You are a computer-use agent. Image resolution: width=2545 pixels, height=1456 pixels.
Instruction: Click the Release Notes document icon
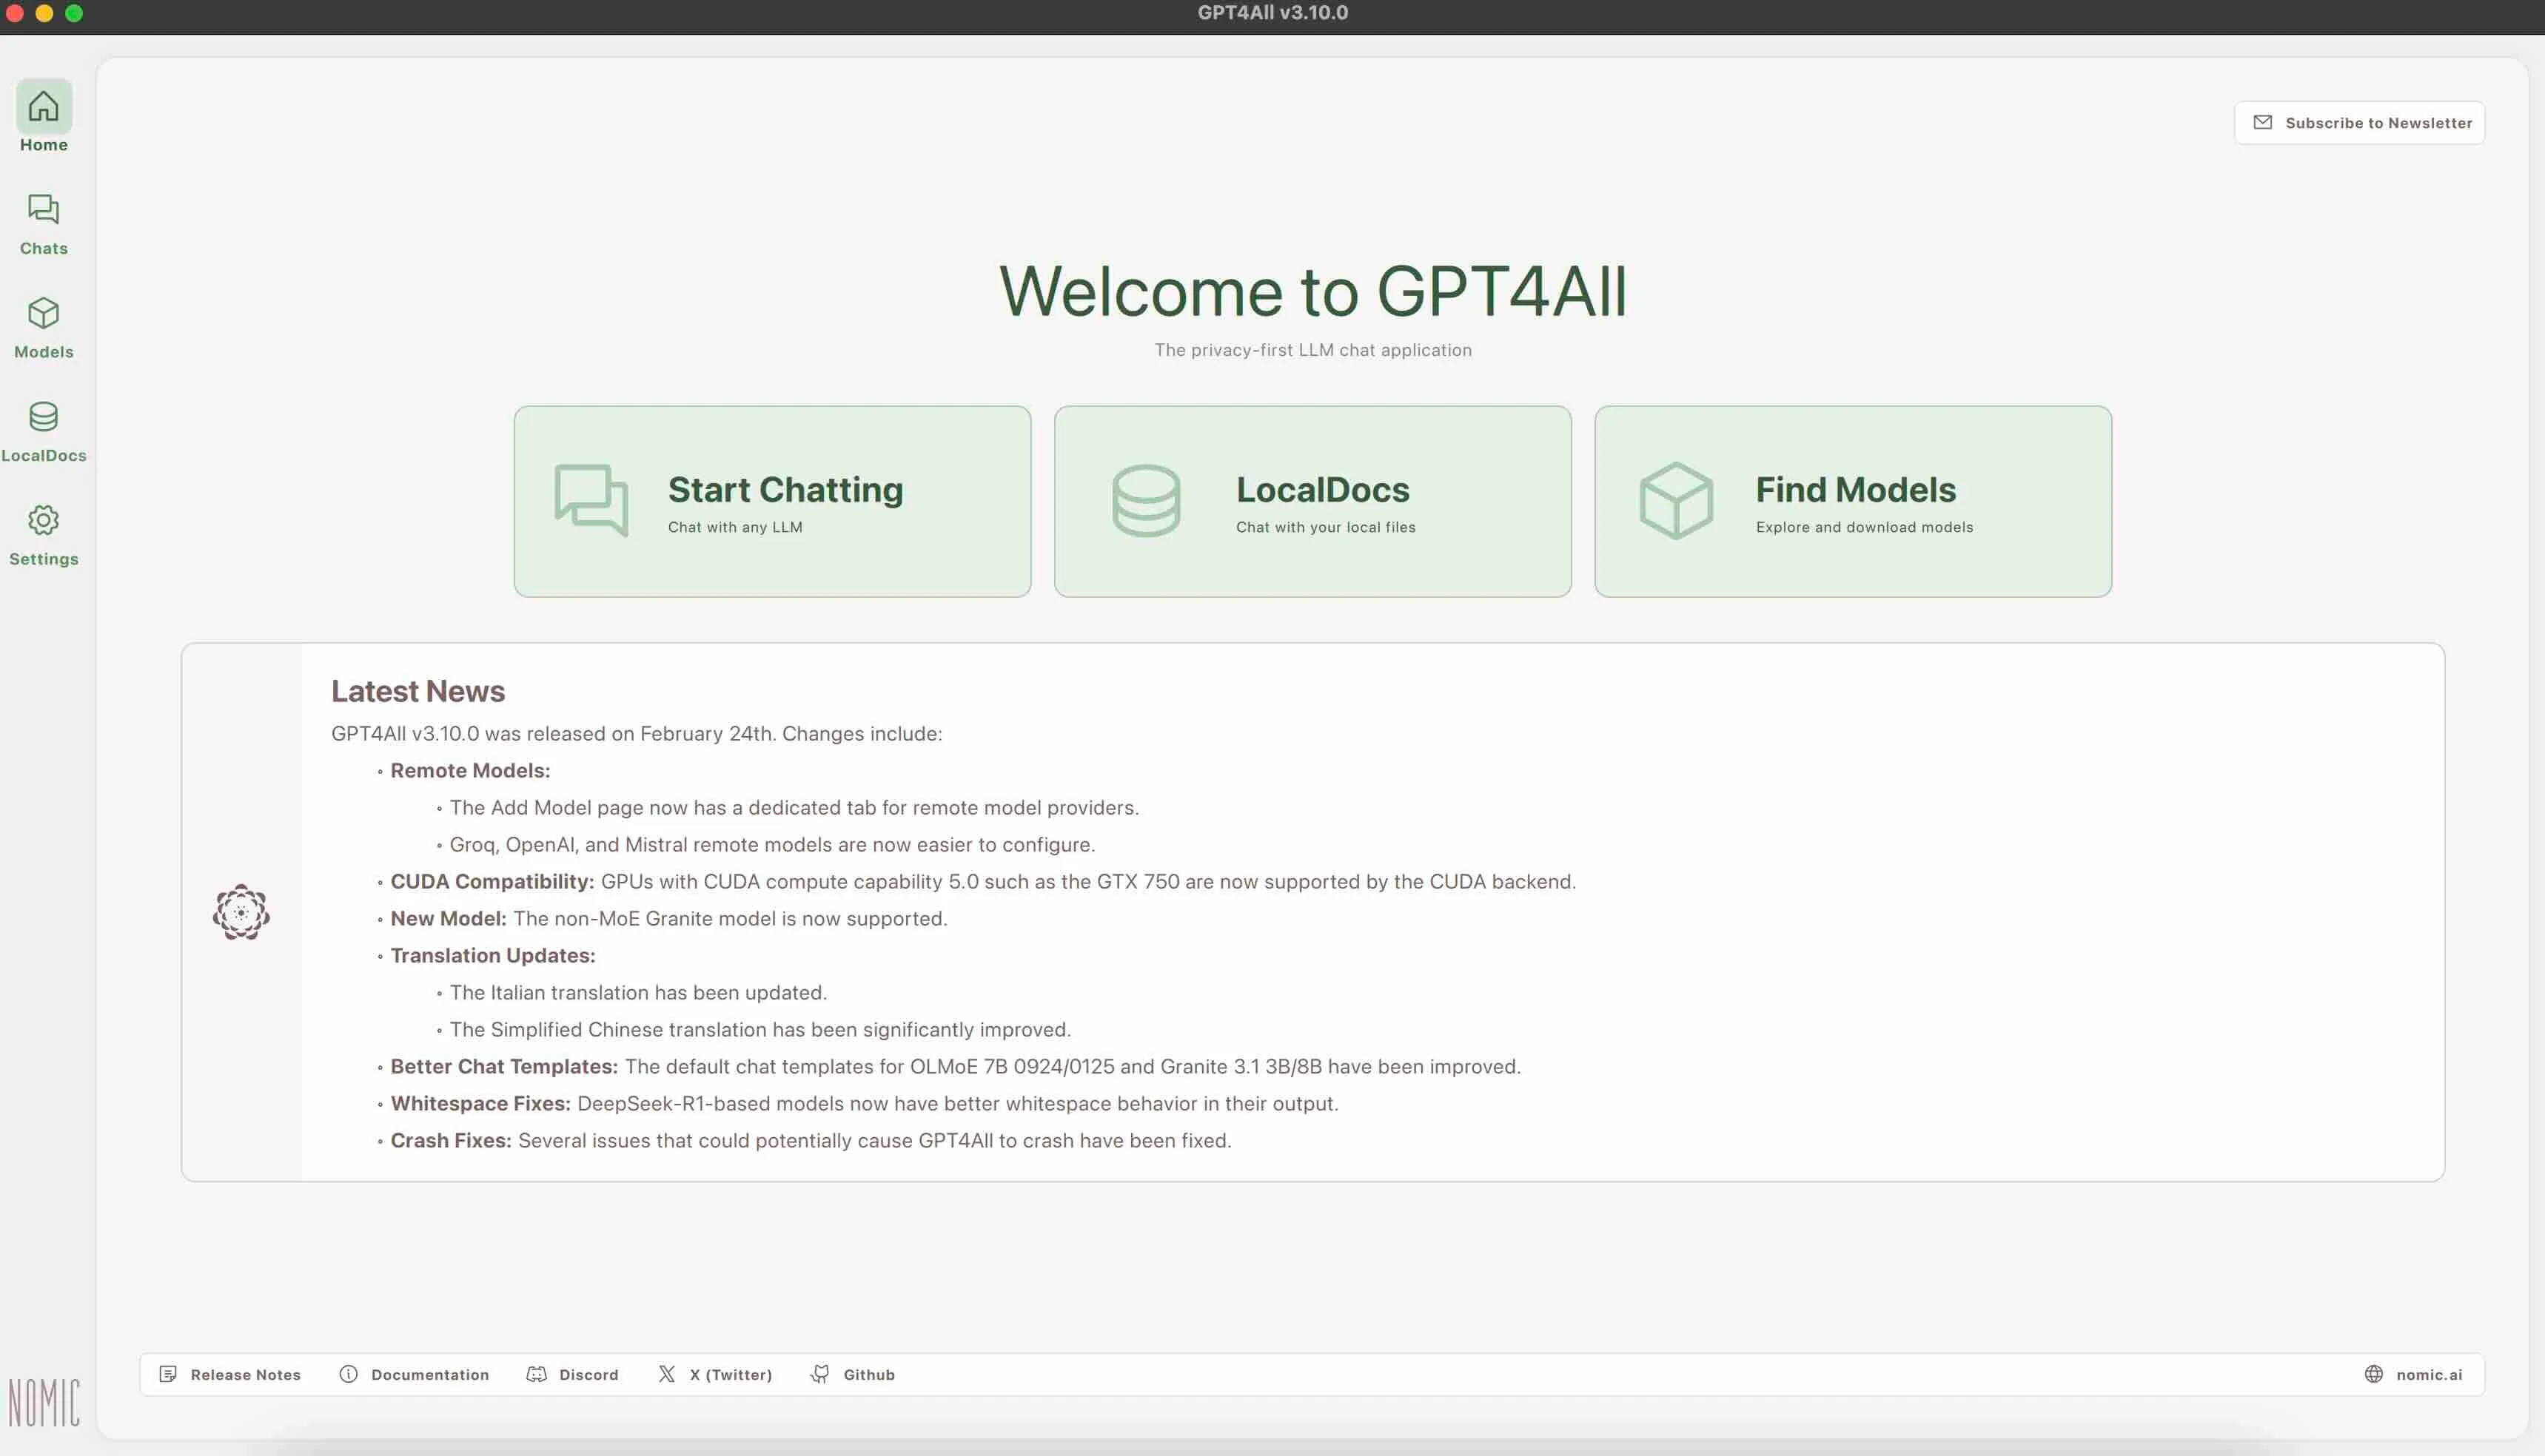point(168,1374)
